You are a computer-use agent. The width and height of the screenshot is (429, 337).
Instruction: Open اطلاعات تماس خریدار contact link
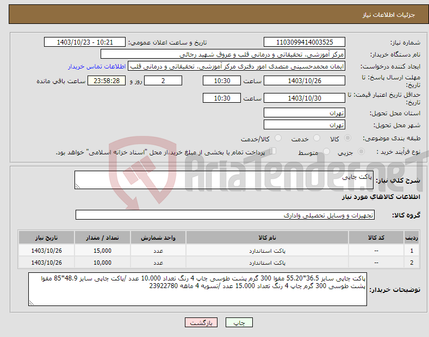(x=97, y=66)
